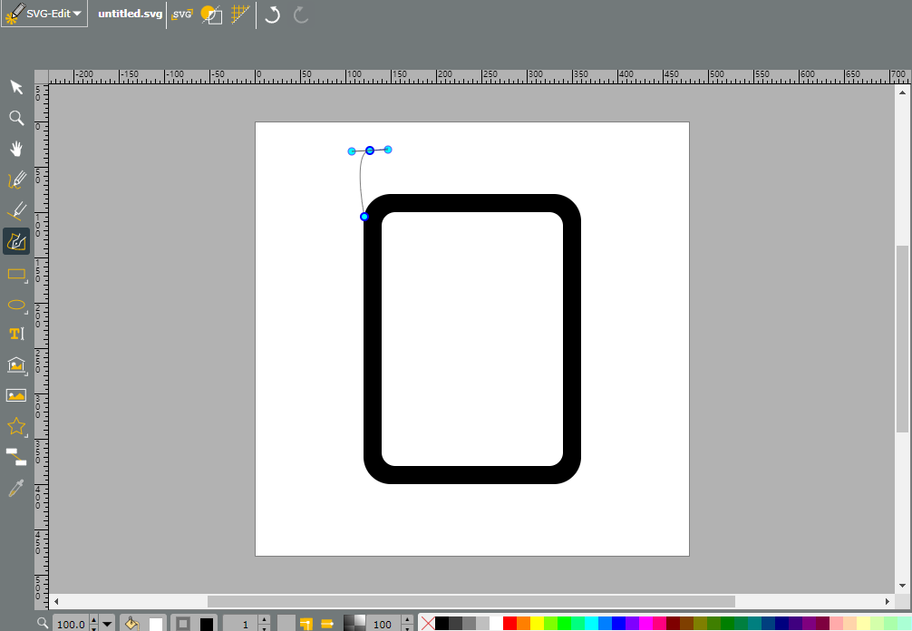Activate the Zoom magnifier tool
The height and width of the screenshot is (631, 912).
tap(16, 118)
